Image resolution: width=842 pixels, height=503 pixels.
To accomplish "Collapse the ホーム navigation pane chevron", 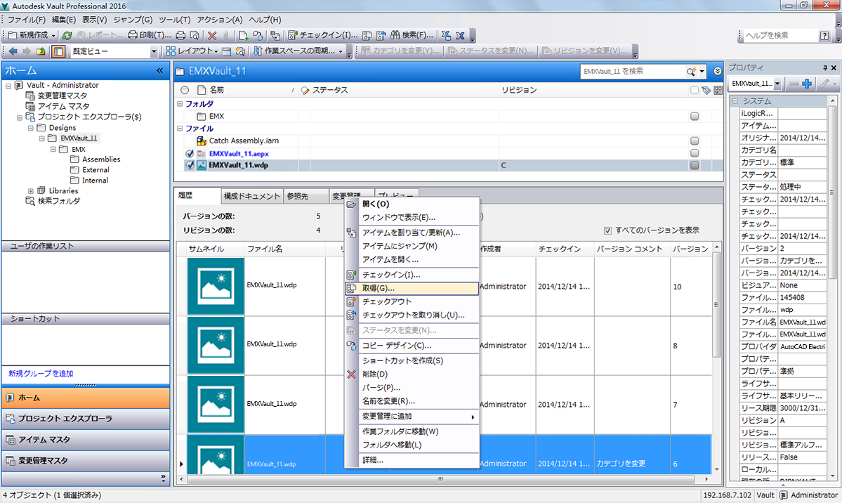I will (x=159, y=70).
